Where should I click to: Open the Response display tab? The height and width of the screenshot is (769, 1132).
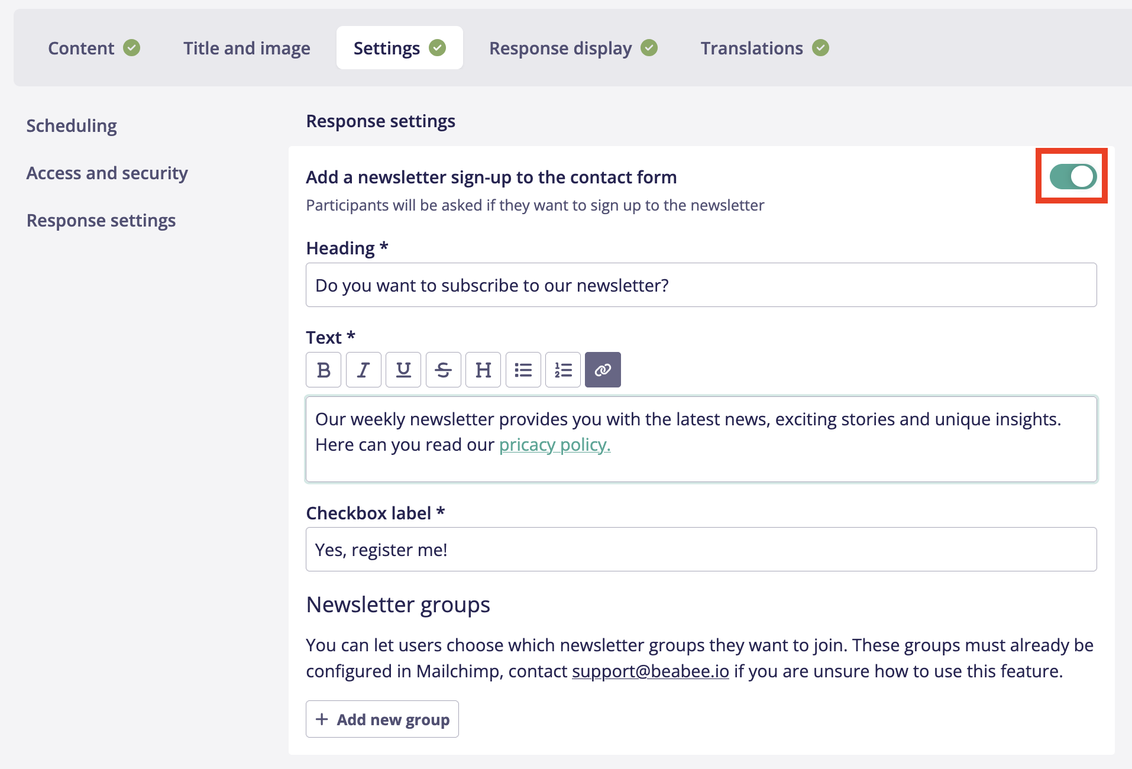[x=573, y=48]
